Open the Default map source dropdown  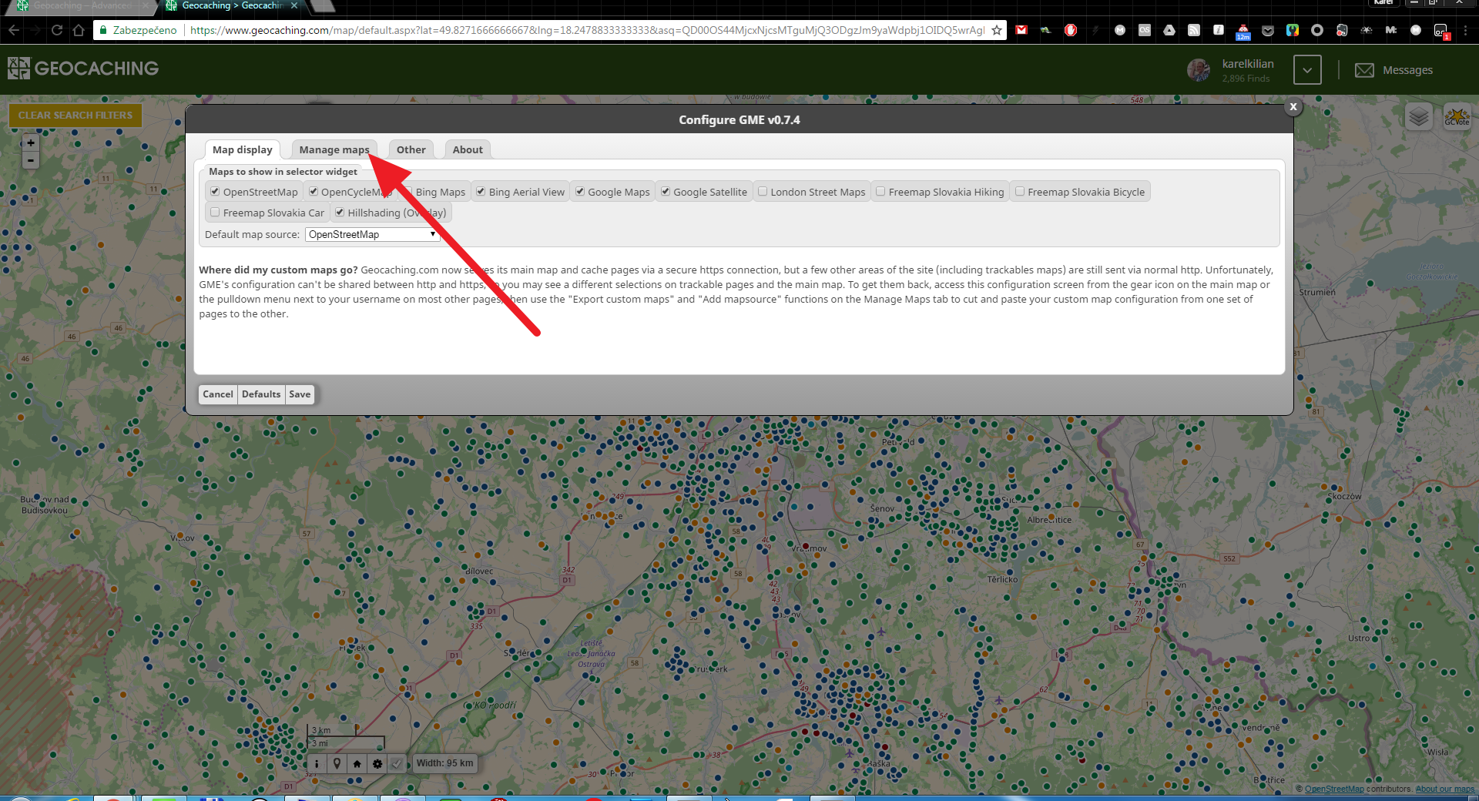coord(372,234)
